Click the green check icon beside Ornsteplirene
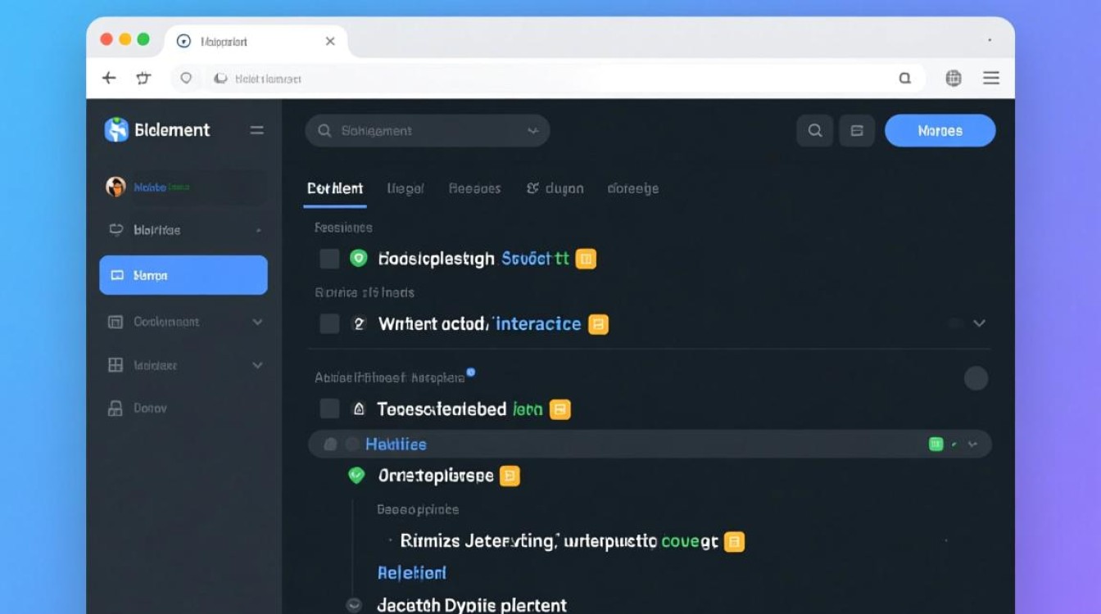The image size is (1101, 614). click(x=357, y=474)
